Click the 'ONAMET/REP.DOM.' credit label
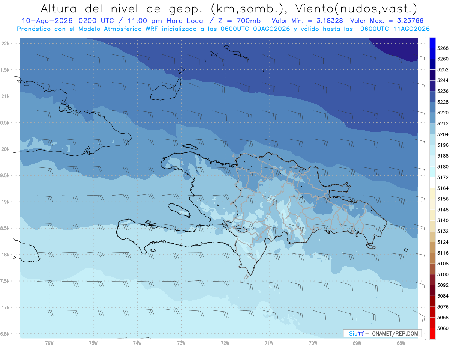The width and height of the screenshot is (450, 348). [396, 333]
